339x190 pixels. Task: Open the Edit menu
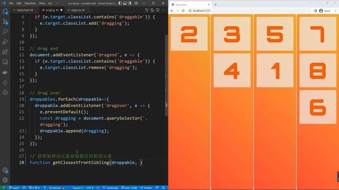tap(19, 3)
